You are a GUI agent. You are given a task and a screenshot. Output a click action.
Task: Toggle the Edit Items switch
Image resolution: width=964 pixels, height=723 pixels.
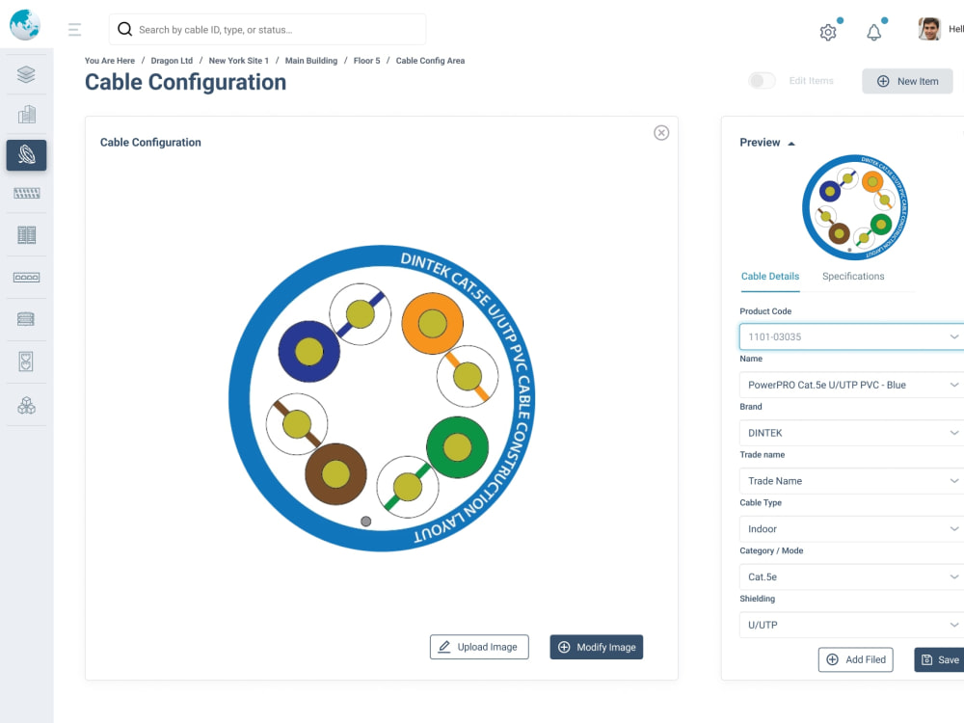click(763, 81)
